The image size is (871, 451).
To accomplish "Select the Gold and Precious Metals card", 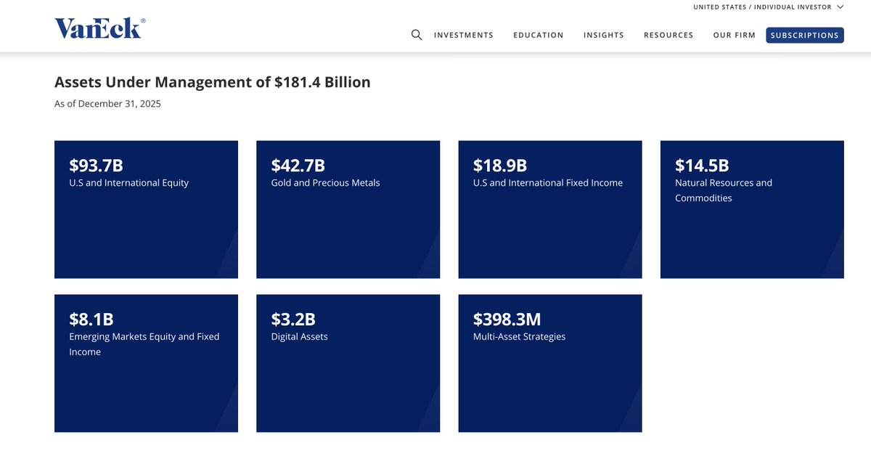I will point(348,209).
